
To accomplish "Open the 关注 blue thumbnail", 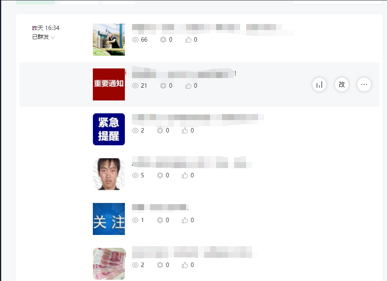I will 109,219.
